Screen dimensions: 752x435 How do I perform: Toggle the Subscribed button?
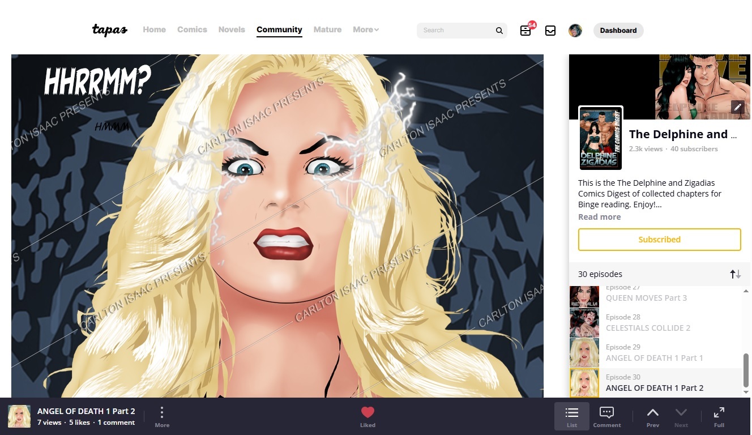(659, 240)
